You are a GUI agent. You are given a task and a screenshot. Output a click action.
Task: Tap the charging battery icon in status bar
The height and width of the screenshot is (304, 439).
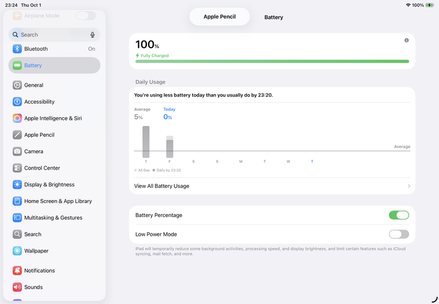pos(429,5)
